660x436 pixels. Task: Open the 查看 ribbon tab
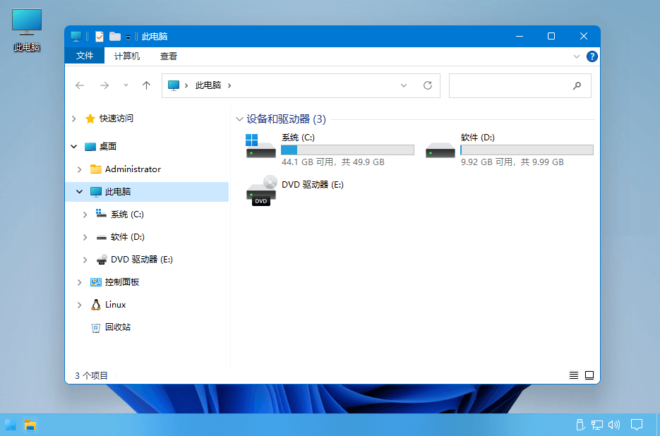(168, 56)
